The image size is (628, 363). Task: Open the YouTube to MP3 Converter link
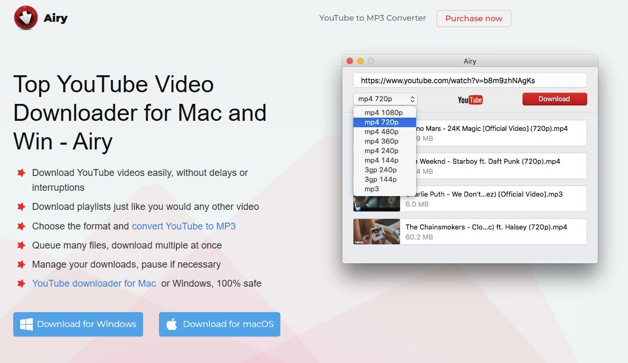(373, 18)
